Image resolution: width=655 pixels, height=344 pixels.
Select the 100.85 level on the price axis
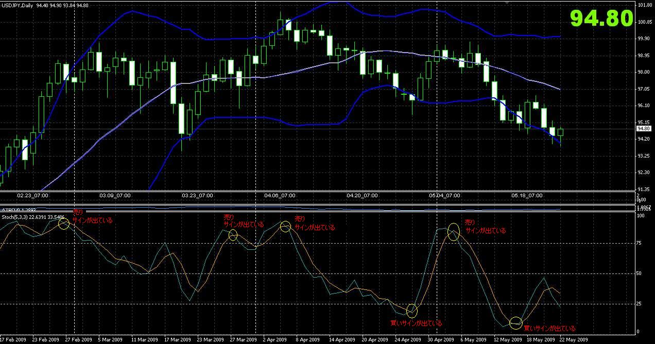pos(644,22)
